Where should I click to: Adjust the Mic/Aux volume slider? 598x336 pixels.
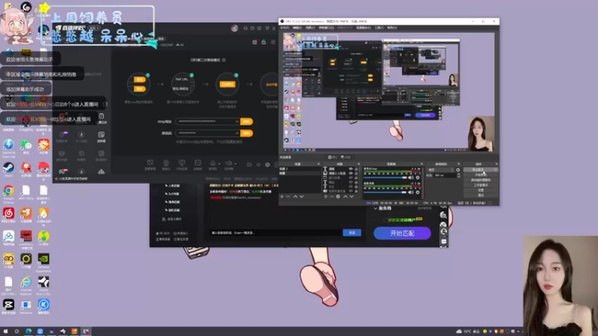pyautogui.click(x=385, y=178)
